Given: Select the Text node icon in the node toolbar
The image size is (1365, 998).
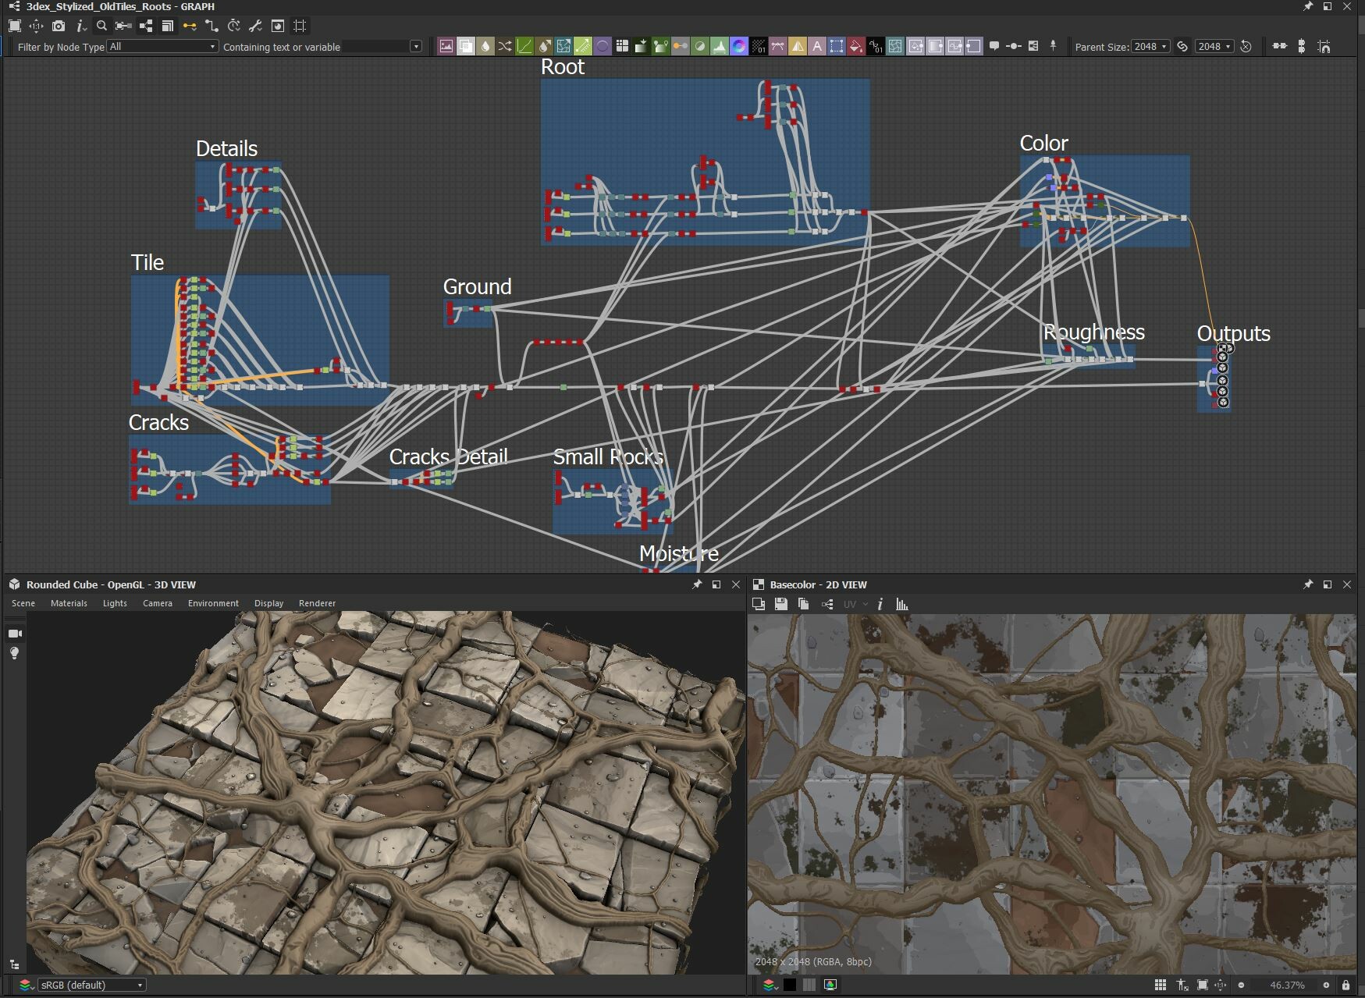Looking at the screenshot, I should tap(816, 46).
